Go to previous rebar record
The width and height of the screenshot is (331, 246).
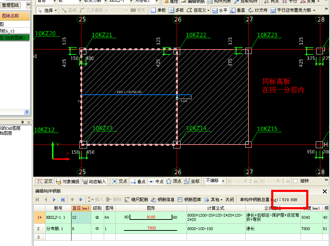[x=46, y=199]
